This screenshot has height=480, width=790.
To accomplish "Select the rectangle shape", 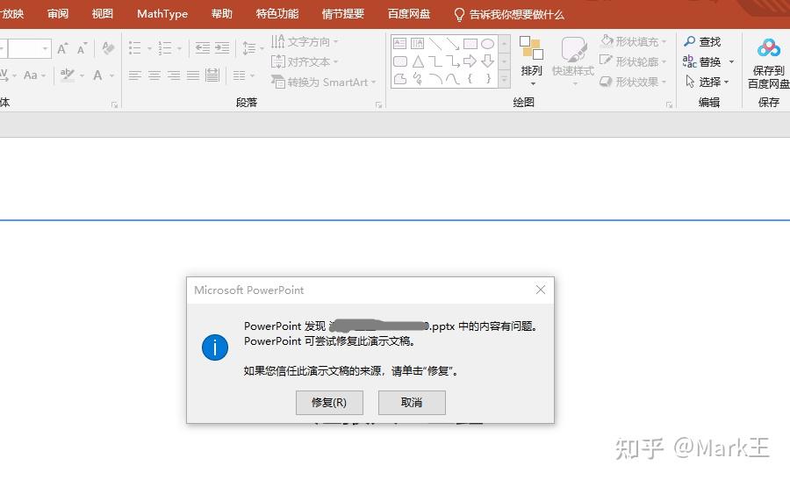I will [470, 44].
